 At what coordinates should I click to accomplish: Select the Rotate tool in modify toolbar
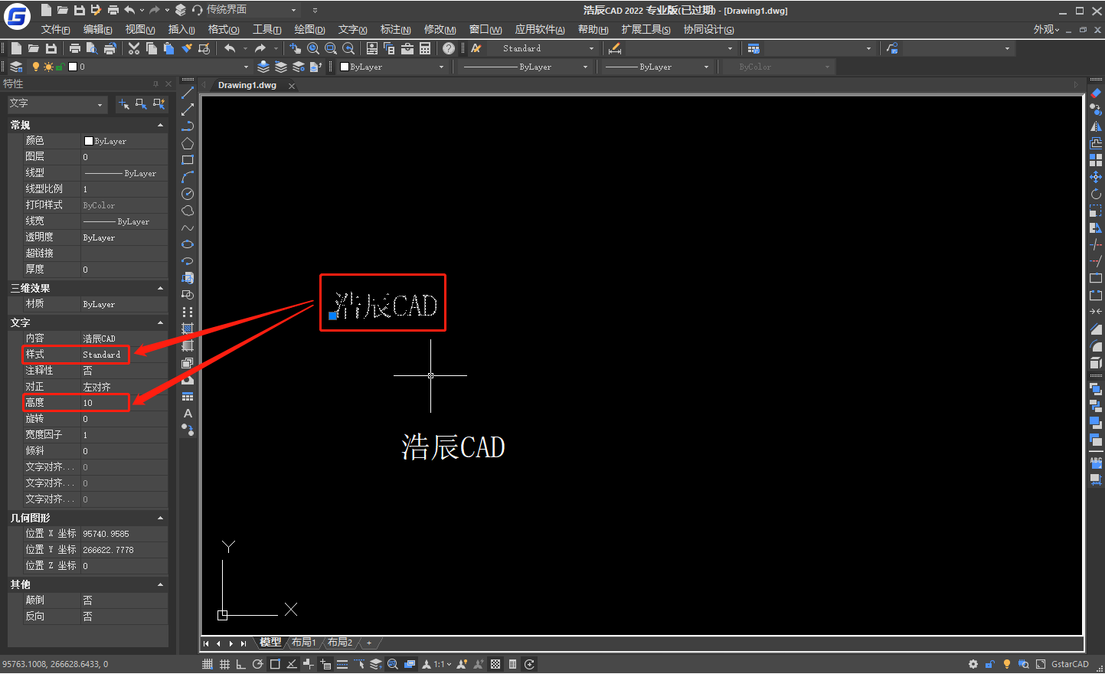point(1096,194)
